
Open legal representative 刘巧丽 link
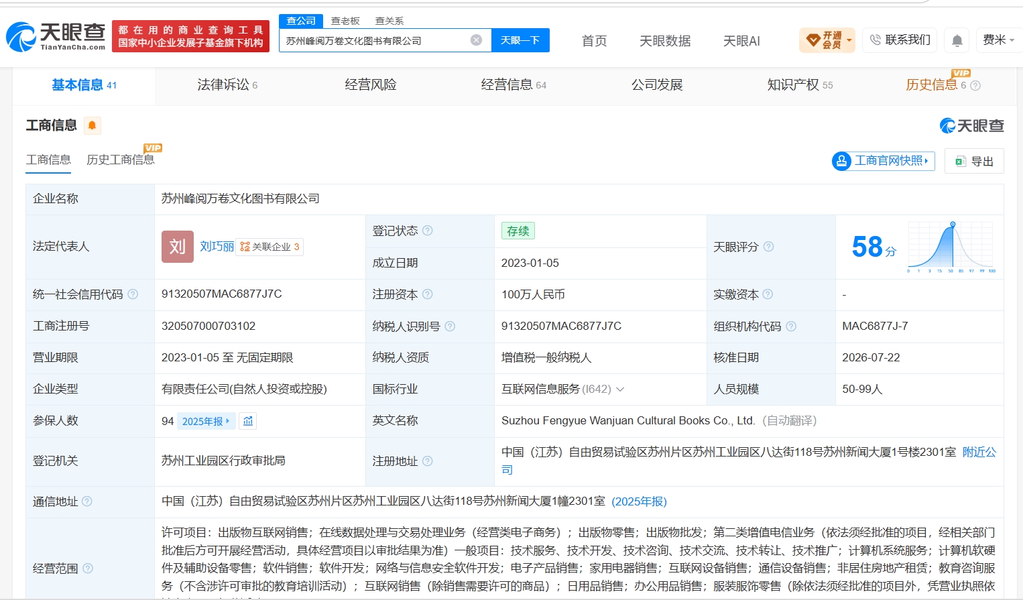click(x=217, y=247)
